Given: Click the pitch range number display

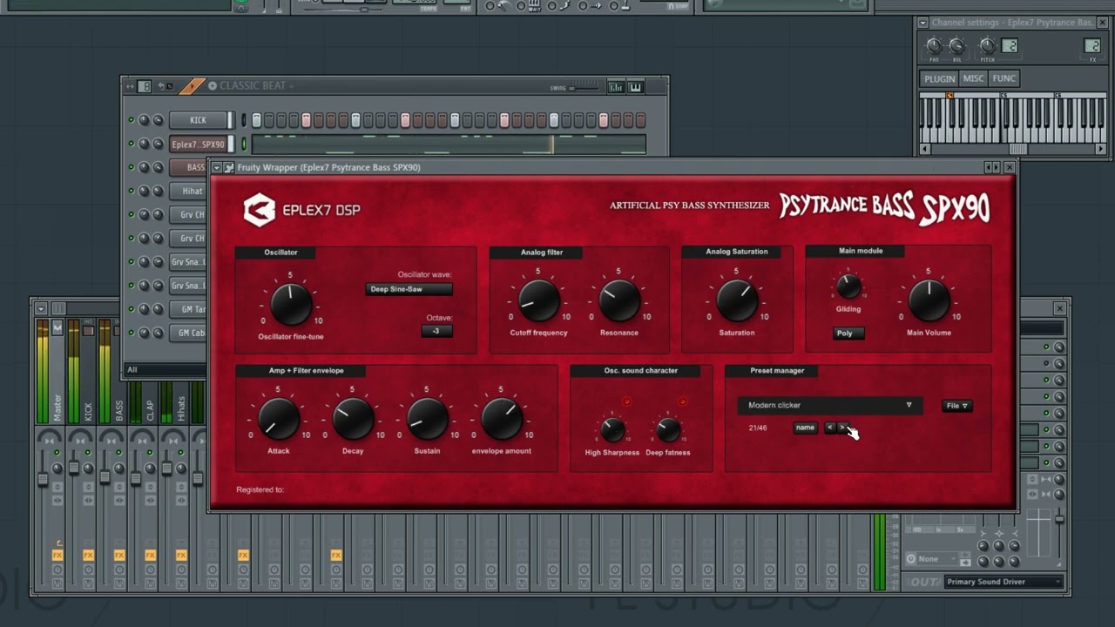Looking at the screenshot, I should pyautogui.click(x=1010, y=46).
